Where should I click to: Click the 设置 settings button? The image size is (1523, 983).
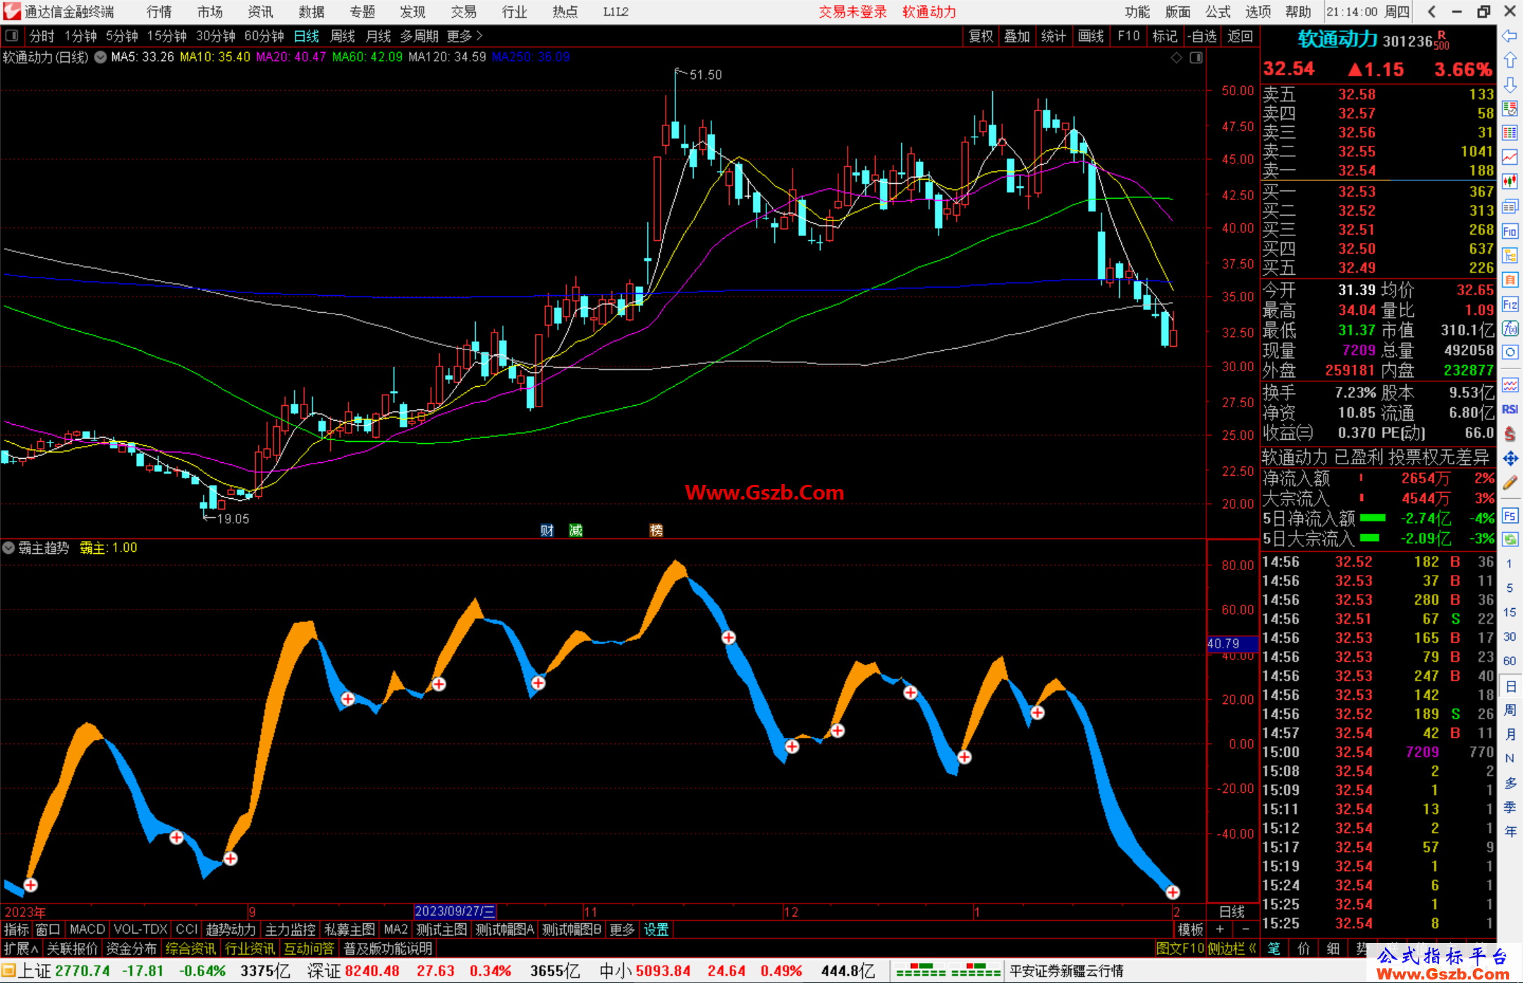656,929
